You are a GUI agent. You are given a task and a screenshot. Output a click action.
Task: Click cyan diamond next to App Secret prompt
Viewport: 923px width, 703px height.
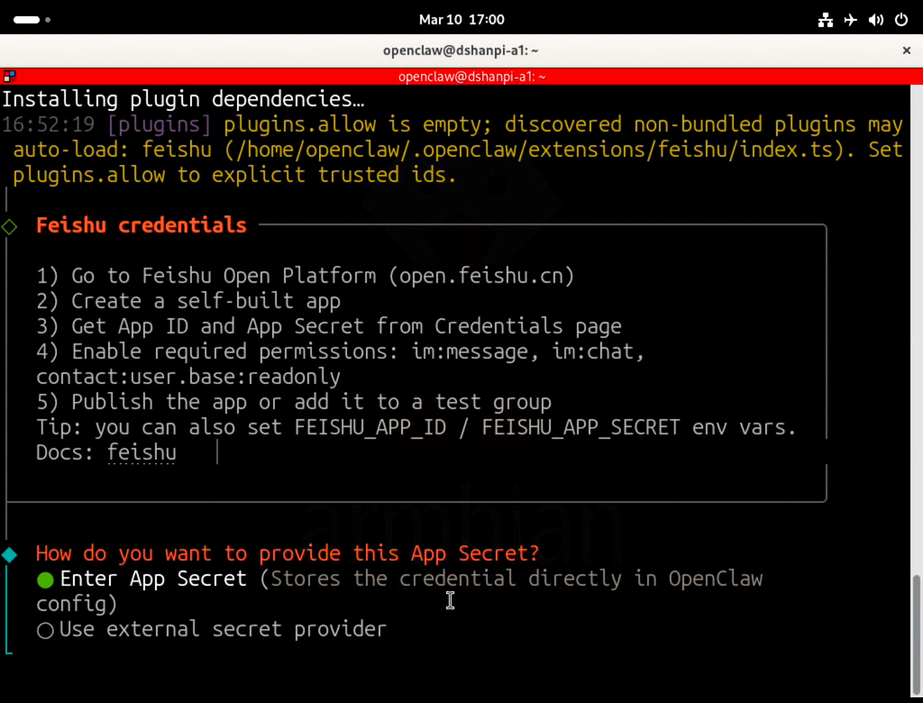pyautogui.click(x=9, y=555)
